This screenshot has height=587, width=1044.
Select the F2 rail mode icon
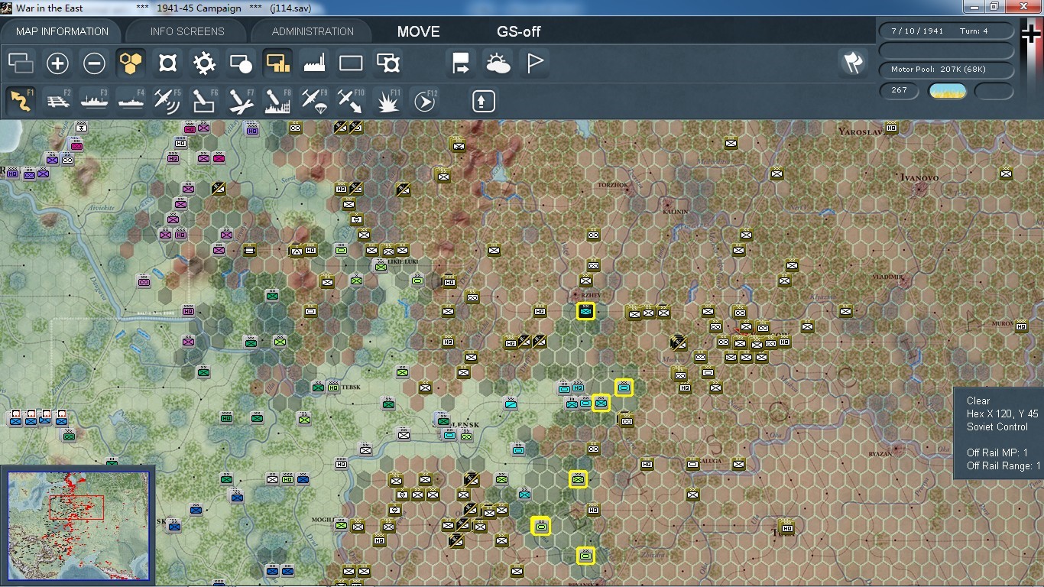tap(57, 101)
